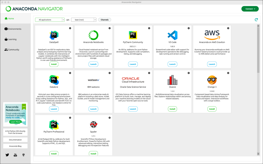
Task: Click the Datalore DL logo
Action: [54, 80]
